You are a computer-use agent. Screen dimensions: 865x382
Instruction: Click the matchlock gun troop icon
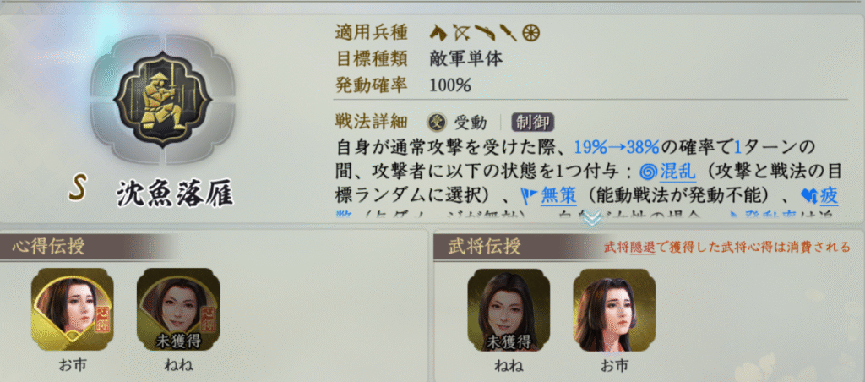pyautogui.click(x=484, y=33)
